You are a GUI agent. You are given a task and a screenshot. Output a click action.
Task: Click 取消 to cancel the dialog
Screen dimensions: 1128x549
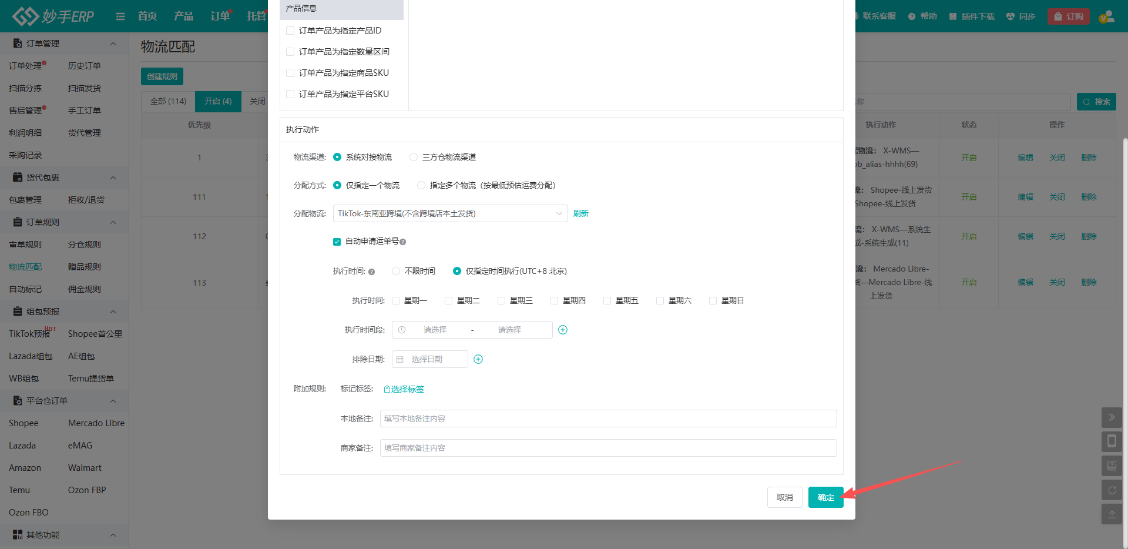pos(785,497)
